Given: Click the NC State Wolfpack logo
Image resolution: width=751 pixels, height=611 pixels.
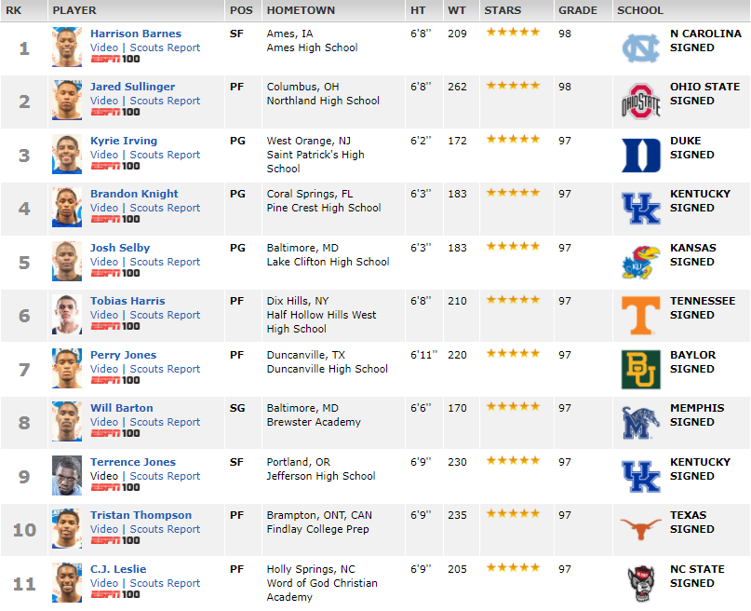Looking at the screenshot, I should coord(641,583).
